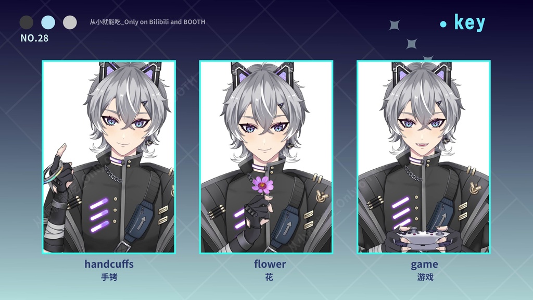Image resolution: width=533 pixels, height=300 pixels.
Task: Click the blue bullet beside key
Action: (x=443, y=24)
